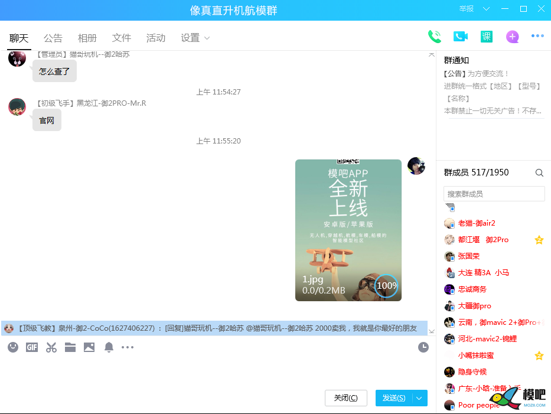This screenshot has width=551, height=414.
Task: Click avatar of 猫哥玩机--御2哈苏
Action: click(17, 58)
